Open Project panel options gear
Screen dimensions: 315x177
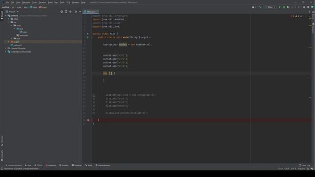click(x=76, y=12)
